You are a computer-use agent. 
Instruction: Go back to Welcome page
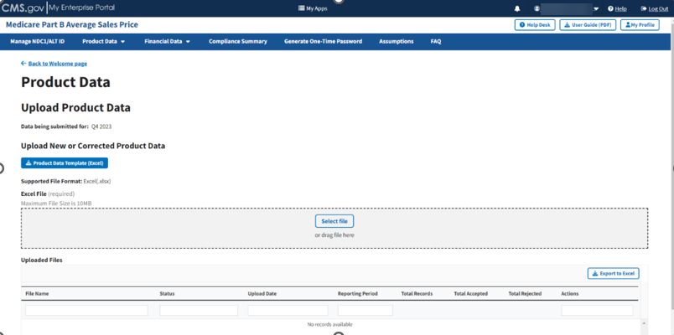tap(57, 64)
